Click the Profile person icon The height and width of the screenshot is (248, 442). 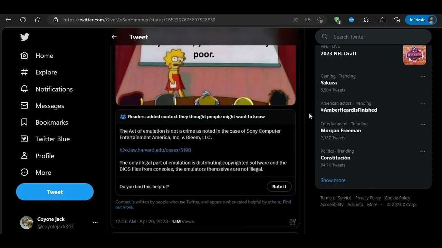coord(24,156)
